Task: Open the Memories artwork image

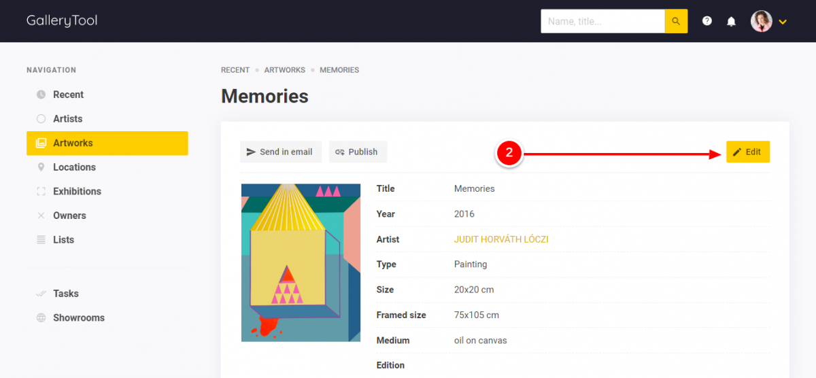Action: pos(301,262)
